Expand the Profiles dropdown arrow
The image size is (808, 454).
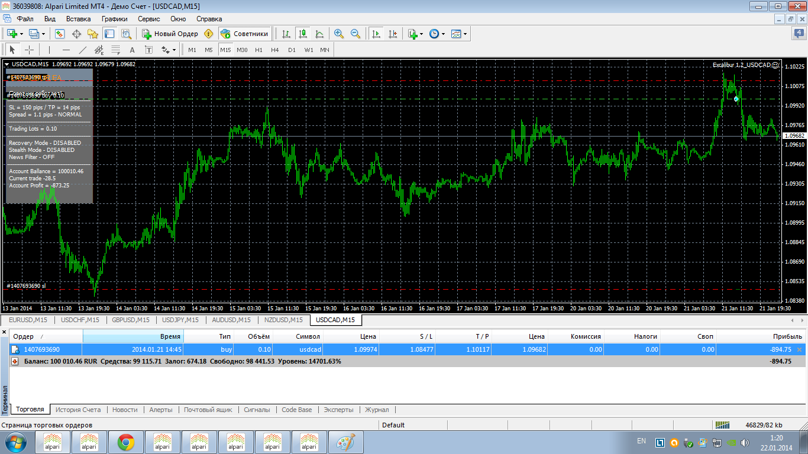pos(44,34)
